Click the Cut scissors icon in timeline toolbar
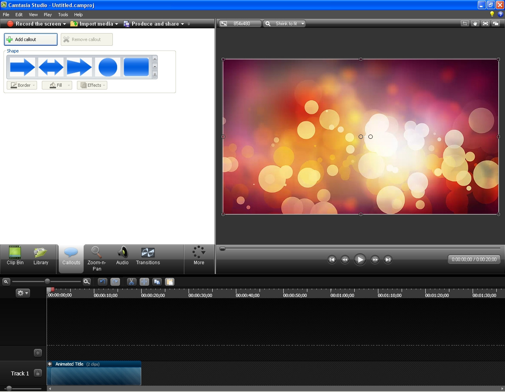505x392 pixels. click(131, 282)
